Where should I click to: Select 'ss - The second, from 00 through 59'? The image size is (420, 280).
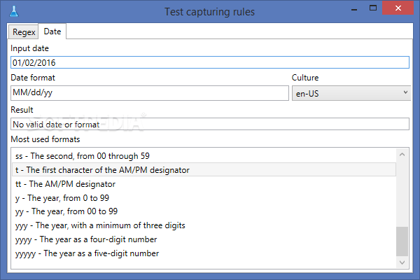(x=204, y=156)
